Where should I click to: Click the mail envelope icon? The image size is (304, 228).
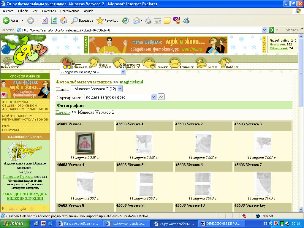137,20
